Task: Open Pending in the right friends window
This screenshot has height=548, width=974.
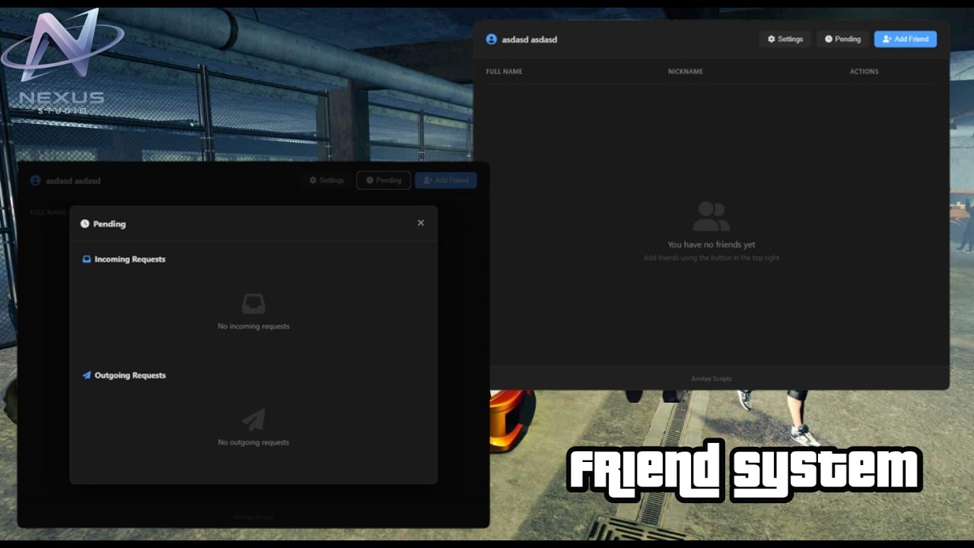Action: [842, 39]
